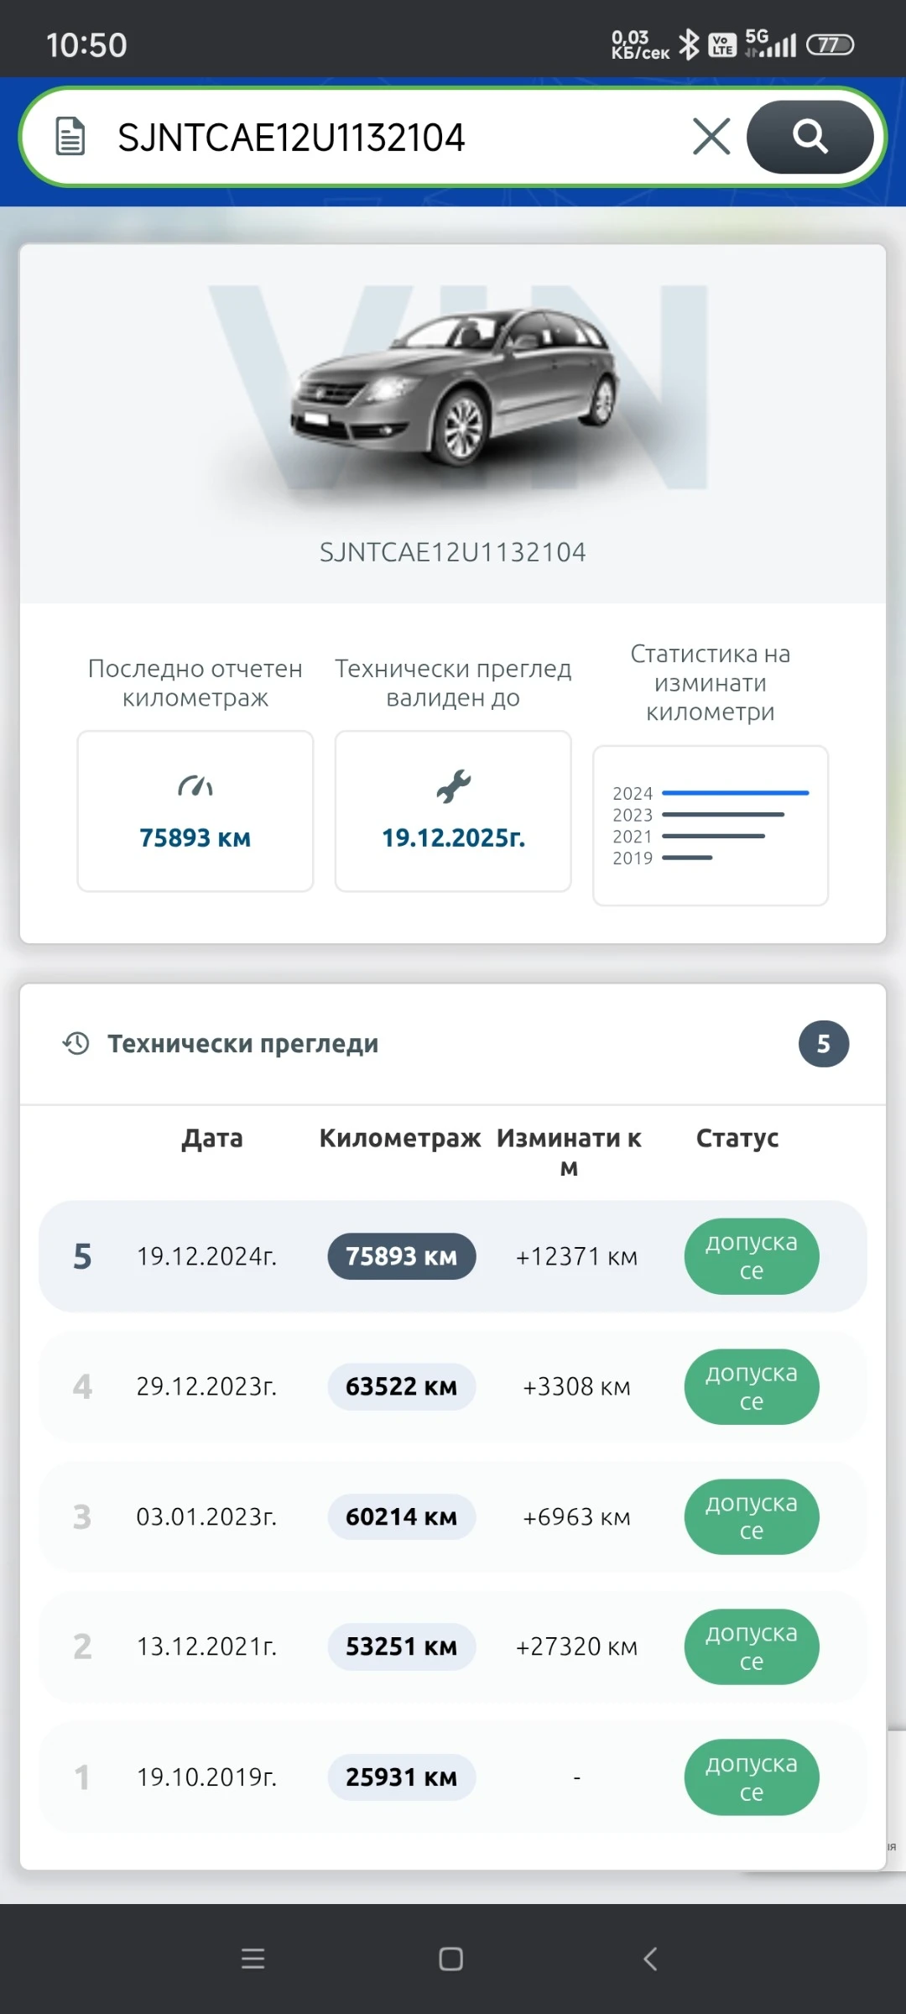Tap the speedometer mileage icon
Image resolution: width=906 pixels, height=2014 pixels.
195,787
